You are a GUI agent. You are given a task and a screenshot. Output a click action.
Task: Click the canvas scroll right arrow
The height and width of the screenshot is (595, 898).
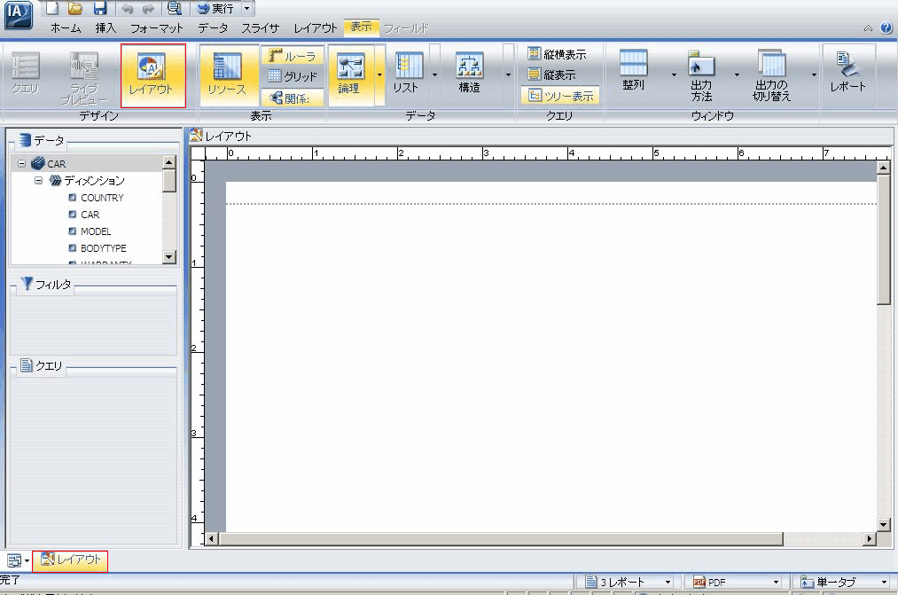(x=870, y=538)
